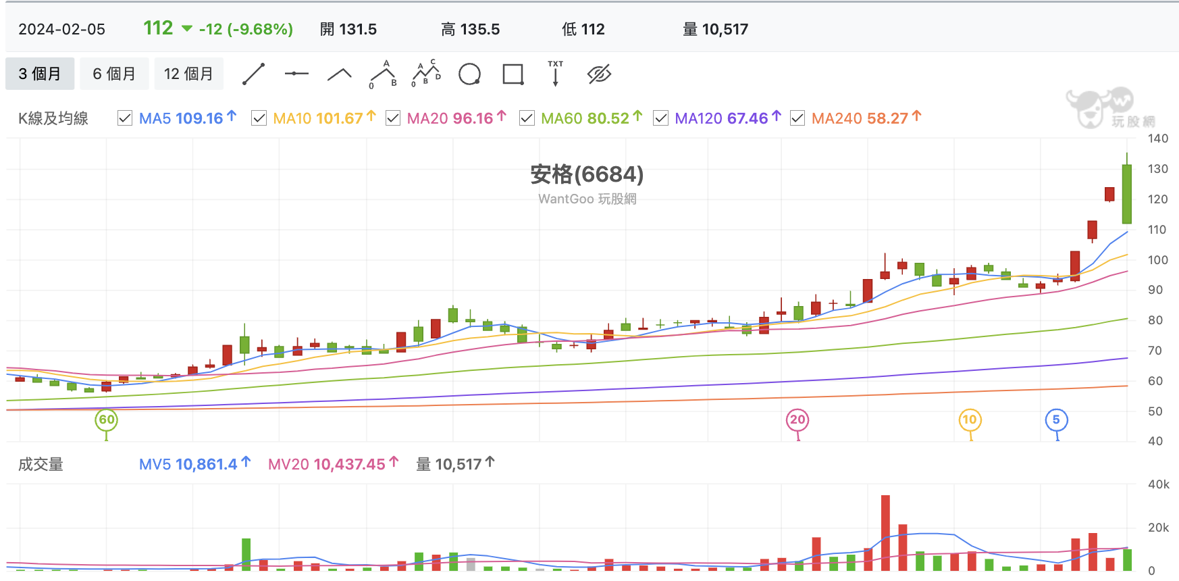Click the yellow 10 MA marker on chart
The image size is (1179, 581).
pyautogui.click(x=970, y=420)
